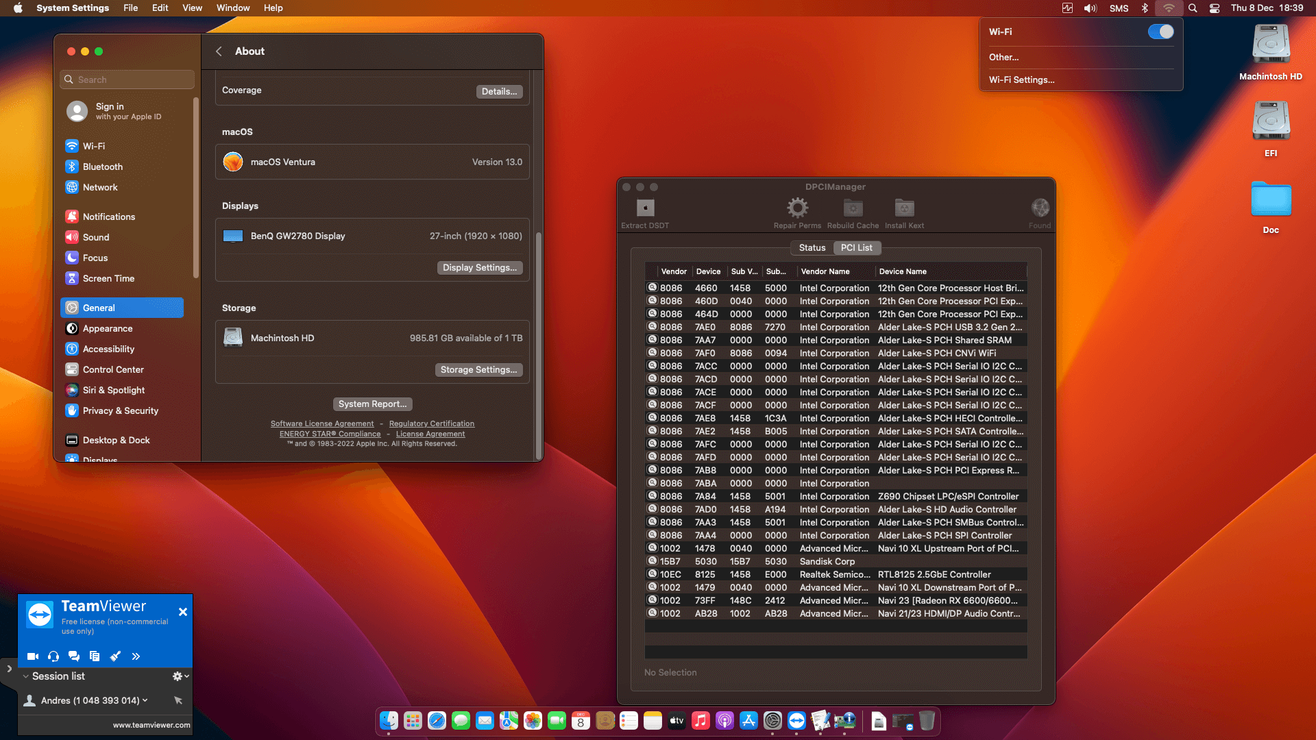This screenshot has height=740, width=1316.
Task: Open App Store from the Dock
Action: (748, 721)
